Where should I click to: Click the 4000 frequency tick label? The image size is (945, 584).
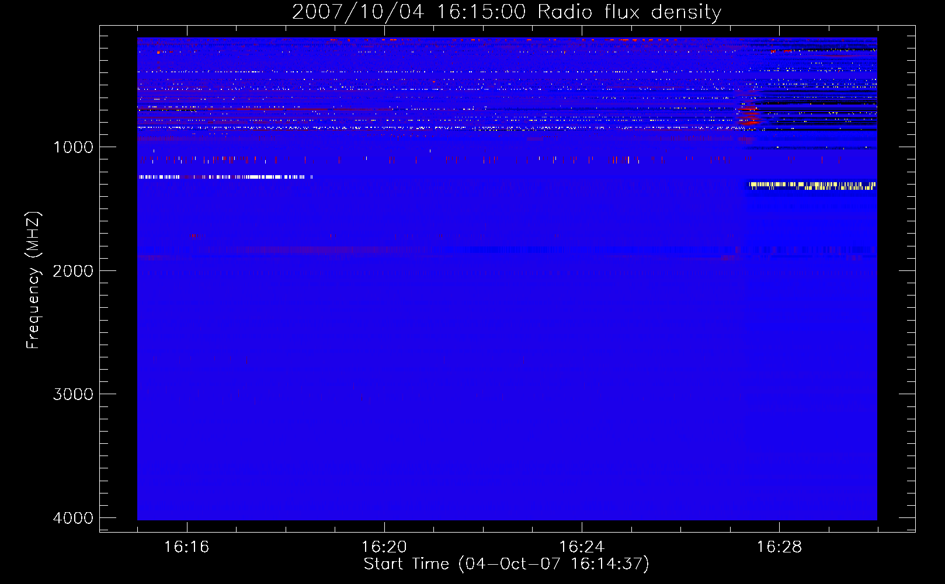[73, 518]
